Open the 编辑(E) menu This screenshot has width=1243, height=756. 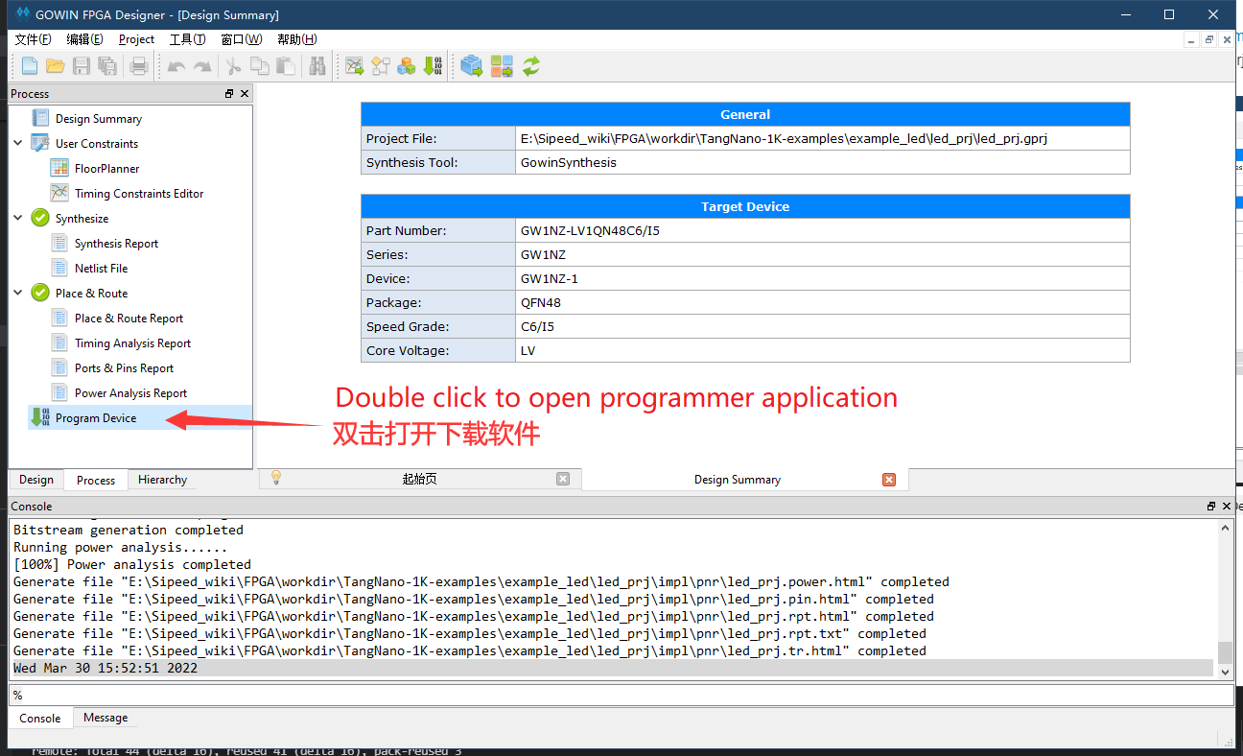pos(84,39)
